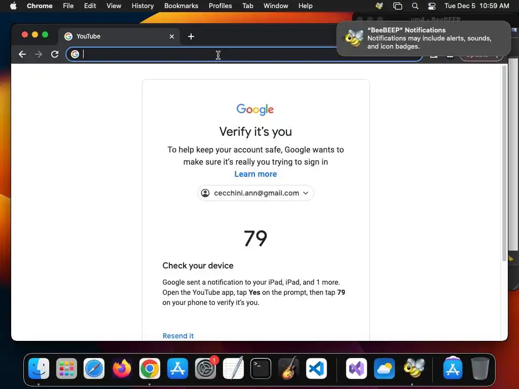Launch Terminal from the Dock

(261, 369)
